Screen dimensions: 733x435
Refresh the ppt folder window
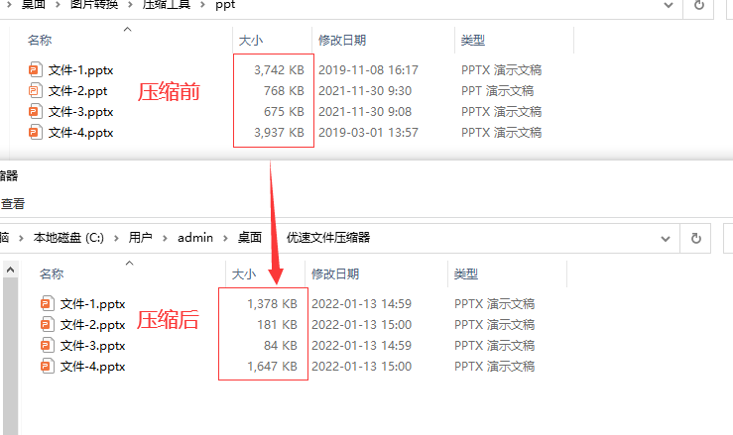[x=699, y=6]
